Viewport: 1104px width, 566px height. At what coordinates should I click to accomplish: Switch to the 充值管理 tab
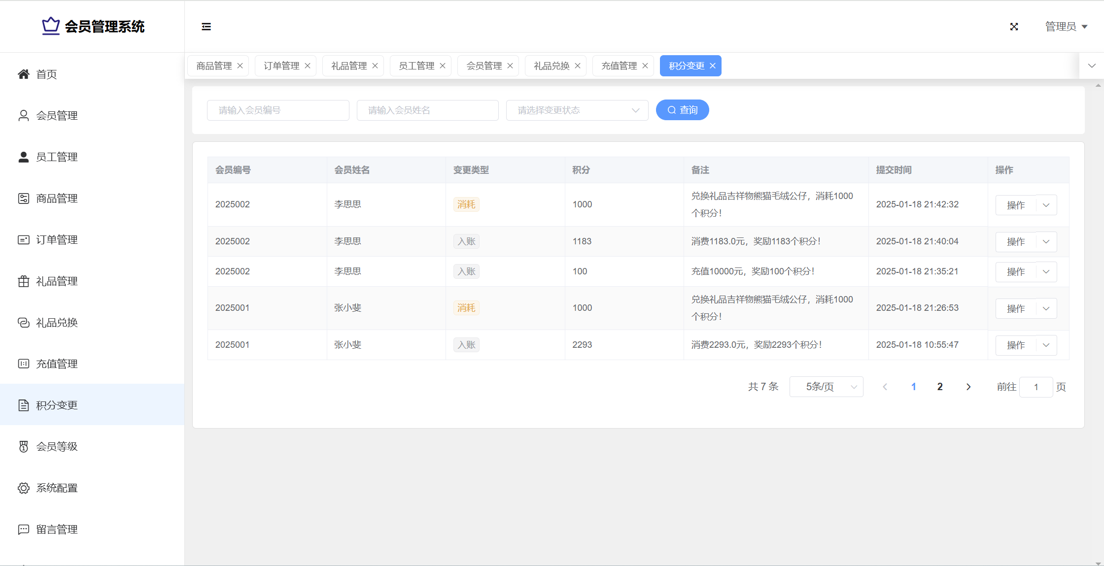(x=619, y=66)
